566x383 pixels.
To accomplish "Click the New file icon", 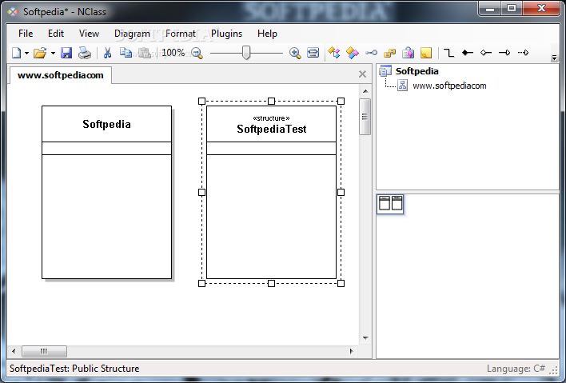I will click(17, 53).
